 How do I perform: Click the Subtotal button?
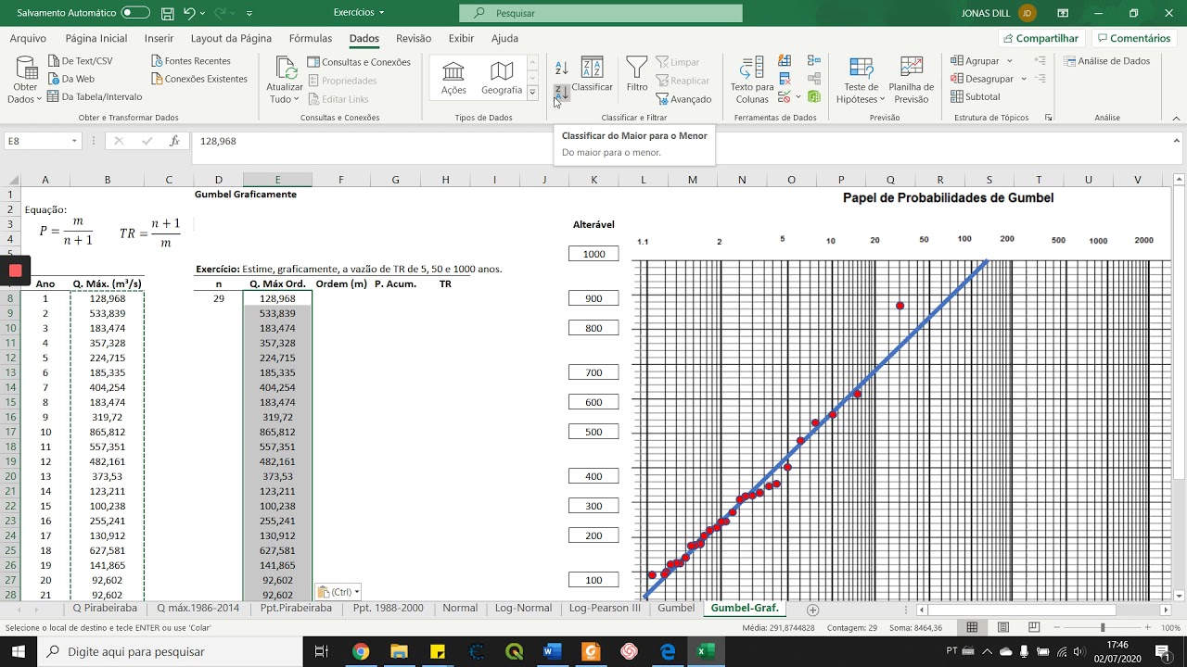(x=976, y=96)
